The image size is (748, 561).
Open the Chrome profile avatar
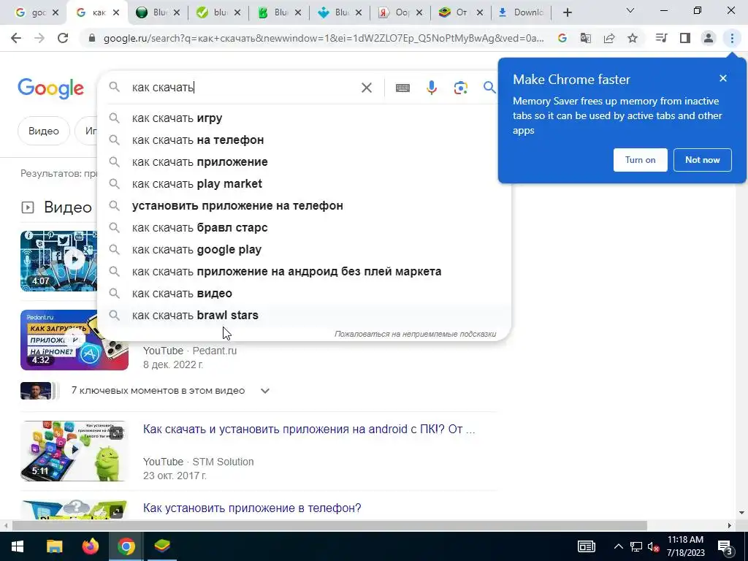coord(709,38)
